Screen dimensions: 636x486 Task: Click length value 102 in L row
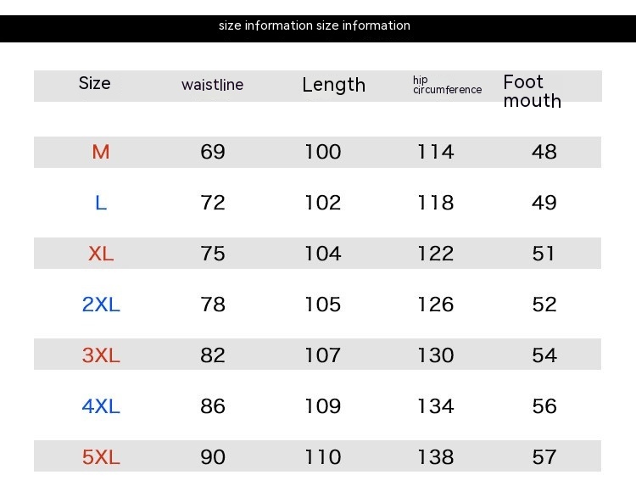pyautogui.click(x=322, y=203)
